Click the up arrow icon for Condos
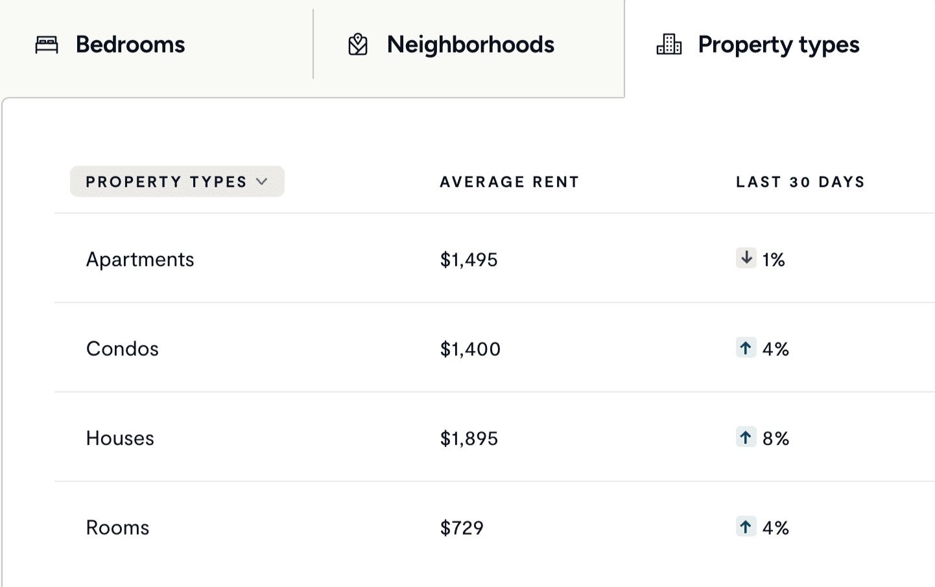 pyautogui.click(x=746, y=348)
